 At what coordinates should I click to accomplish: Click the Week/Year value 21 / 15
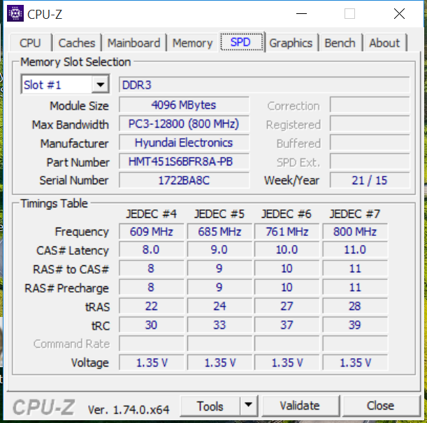coord(370,180)
